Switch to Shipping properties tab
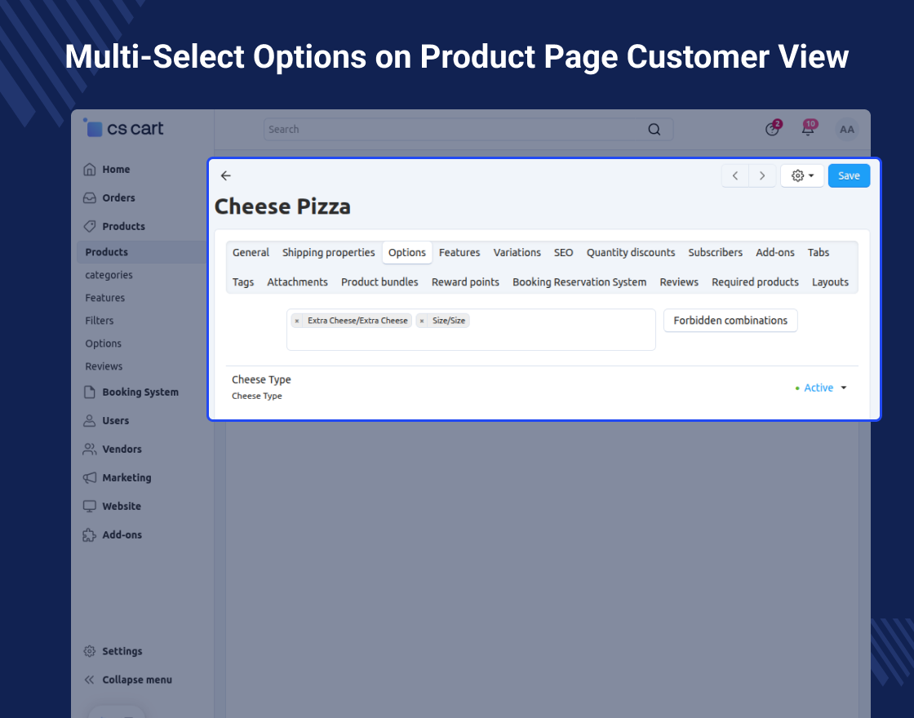This screenshot has height=718, width=914. 328,253
